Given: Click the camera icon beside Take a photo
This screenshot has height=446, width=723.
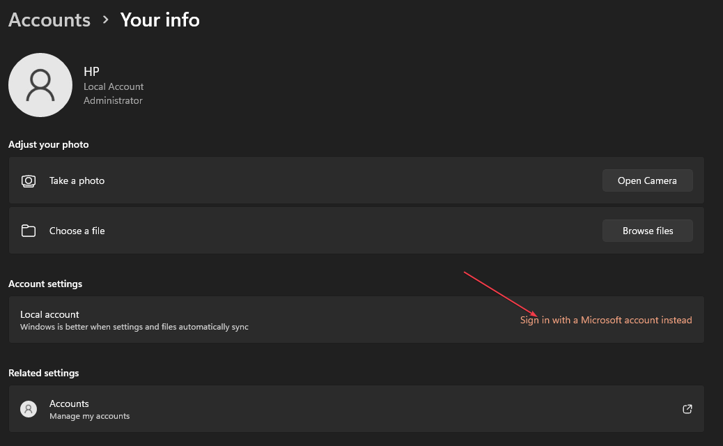Looking at the screenshot, I should click(29, 180).
